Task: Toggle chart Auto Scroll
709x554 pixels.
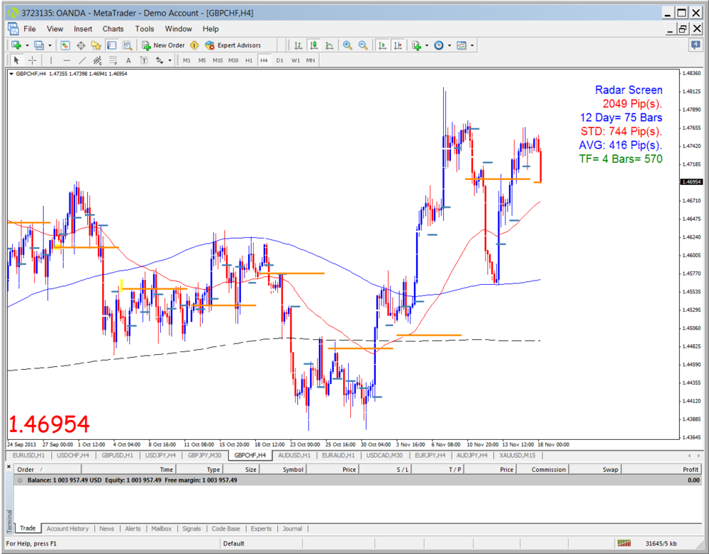Action: [x=382, y=45]
